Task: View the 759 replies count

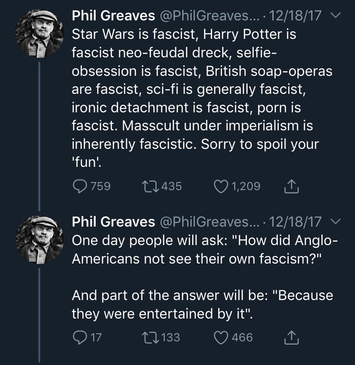Action: pyautogui.click(x=100, y=186)
